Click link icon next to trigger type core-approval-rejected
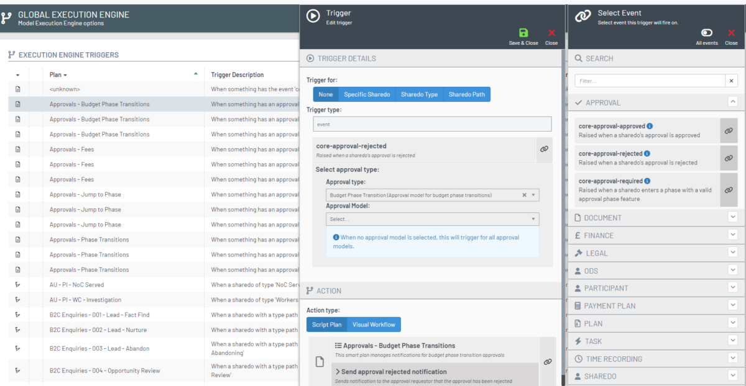The image size is (746, 386). coord(544,150)
